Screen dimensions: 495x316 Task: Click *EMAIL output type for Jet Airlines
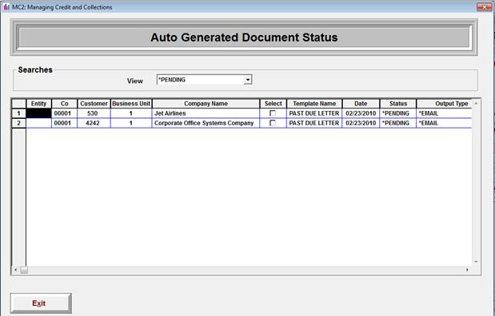point(445,113)
